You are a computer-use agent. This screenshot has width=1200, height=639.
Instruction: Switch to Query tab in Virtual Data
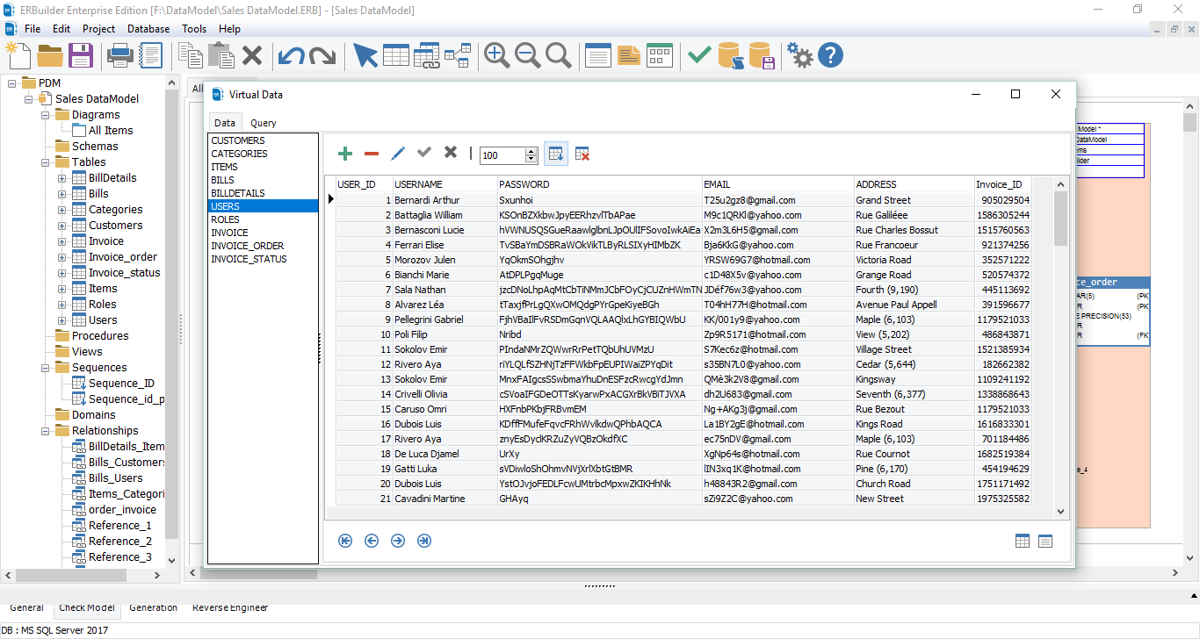[264, 123]
